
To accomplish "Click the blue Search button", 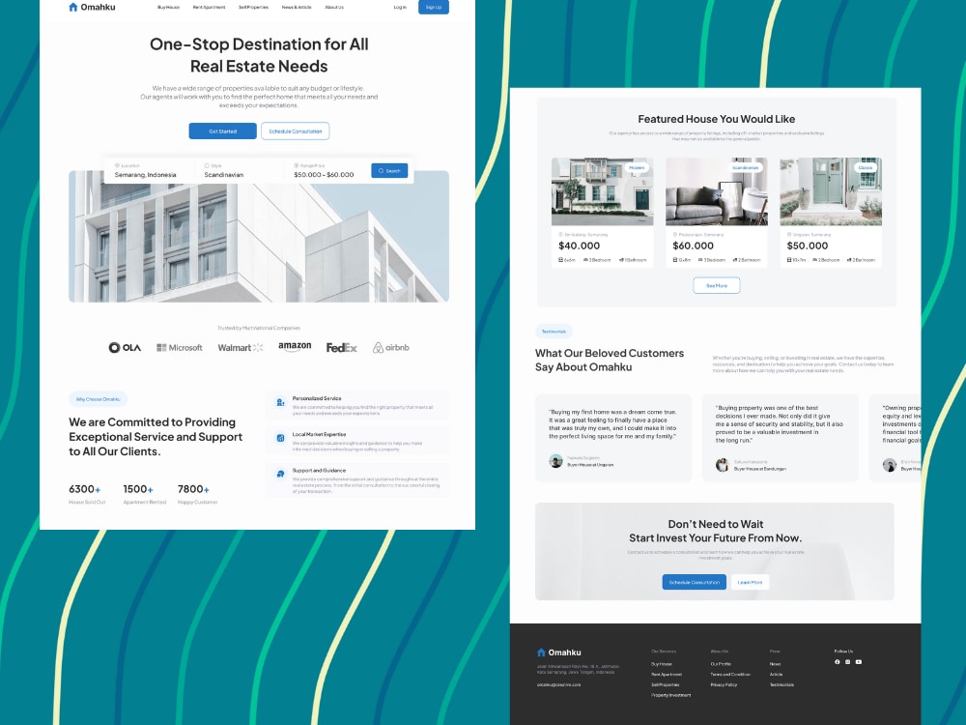I will (x=389, y=171).
